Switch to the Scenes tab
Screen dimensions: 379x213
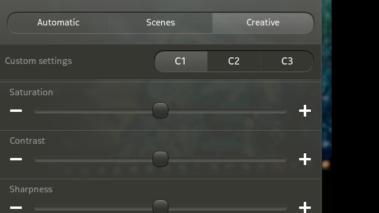pyautogui.click(x=160, y=22)
